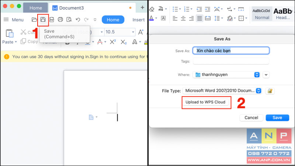Image resolution: width=295 pixels, height=166 pixels.
Task: Expand the Save As dialog chevron button
Action: click(x=266, y=75)
